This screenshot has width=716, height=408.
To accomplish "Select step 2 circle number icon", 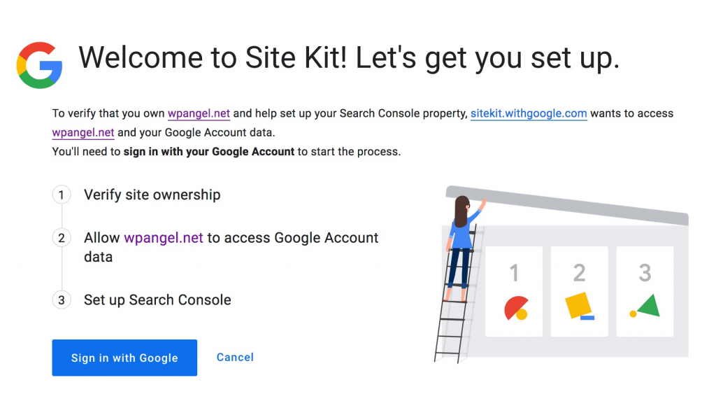I will (62, 238).
